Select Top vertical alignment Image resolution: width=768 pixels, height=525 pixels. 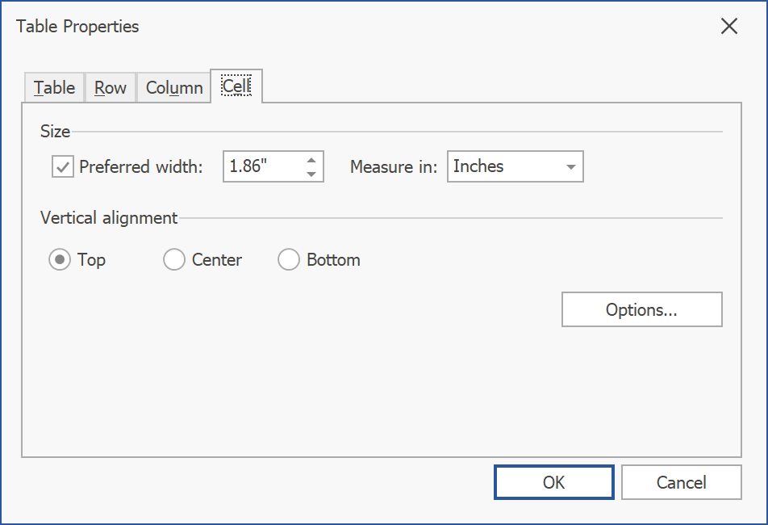click(x=60, y=260)
